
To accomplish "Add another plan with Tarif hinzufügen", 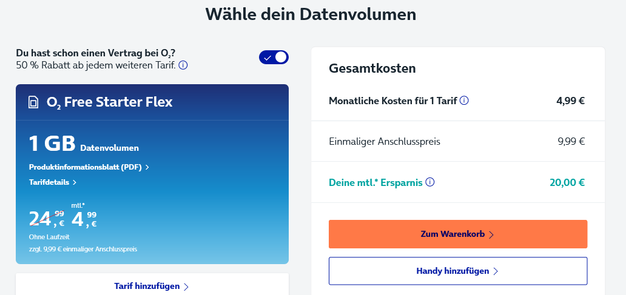I will pyautogui.click(x=152, y=287).
